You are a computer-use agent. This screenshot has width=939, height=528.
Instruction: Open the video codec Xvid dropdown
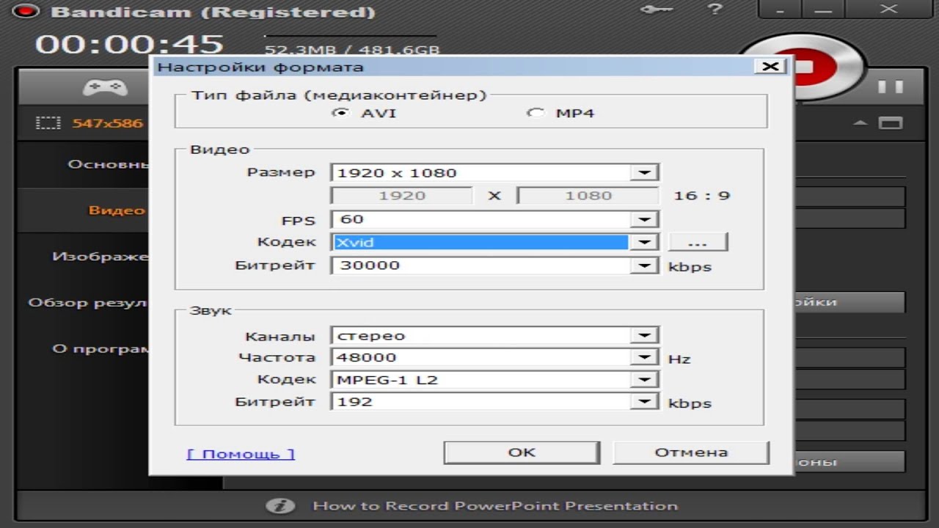tap(495, 242)
